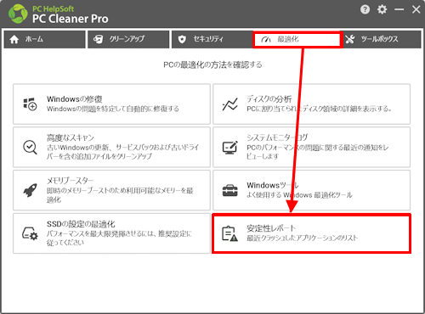The image size is (425, 314).
Task: Start メモリブースター
Action: tap(111, 190)
